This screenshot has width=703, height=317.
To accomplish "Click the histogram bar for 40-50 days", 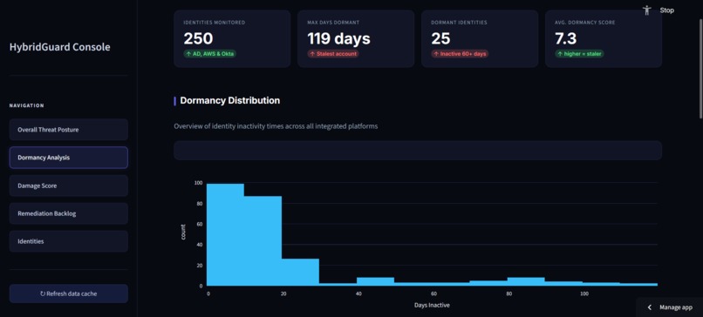I will 375,281.
